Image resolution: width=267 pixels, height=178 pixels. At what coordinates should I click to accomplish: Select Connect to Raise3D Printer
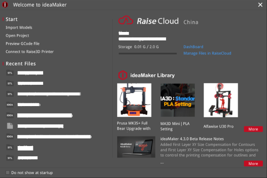point(30,51)
